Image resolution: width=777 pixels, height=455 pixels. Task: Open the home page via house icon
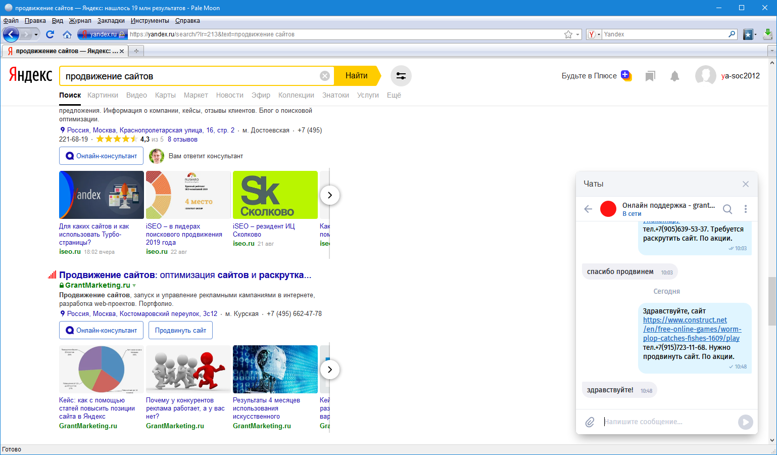pos(67,34)
